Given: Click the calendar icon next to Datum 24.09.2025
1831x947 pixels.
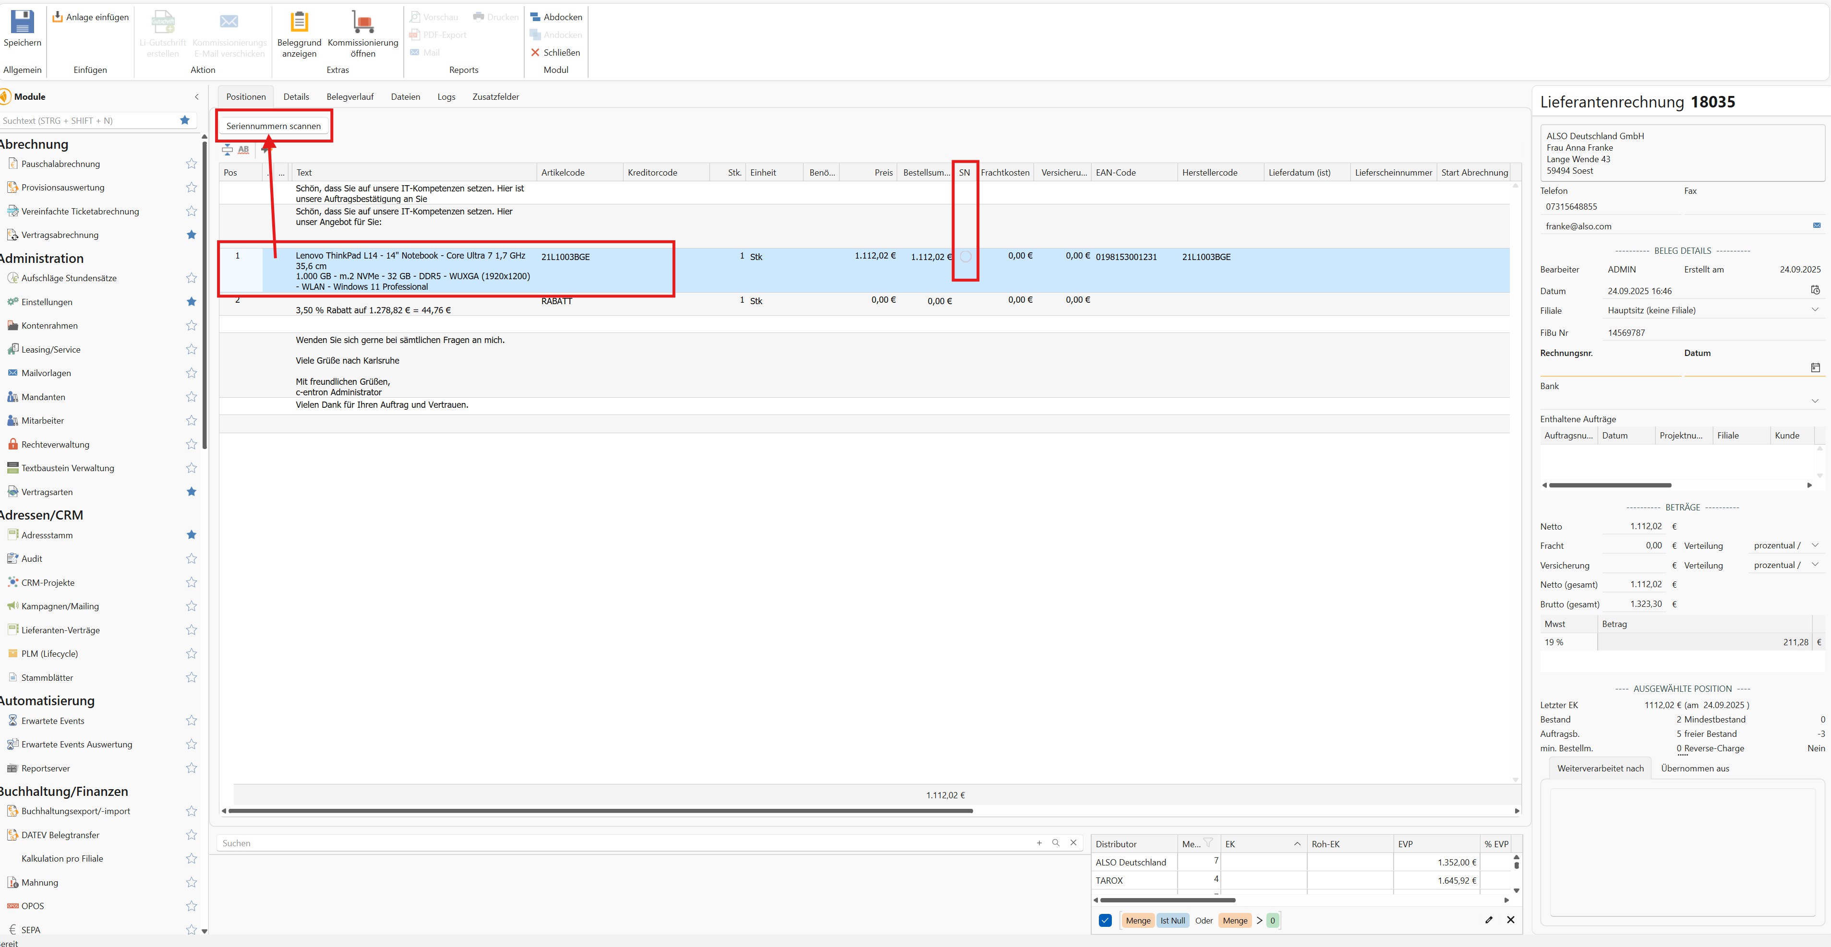Looking at the screenshot, I should (1815, 291).
